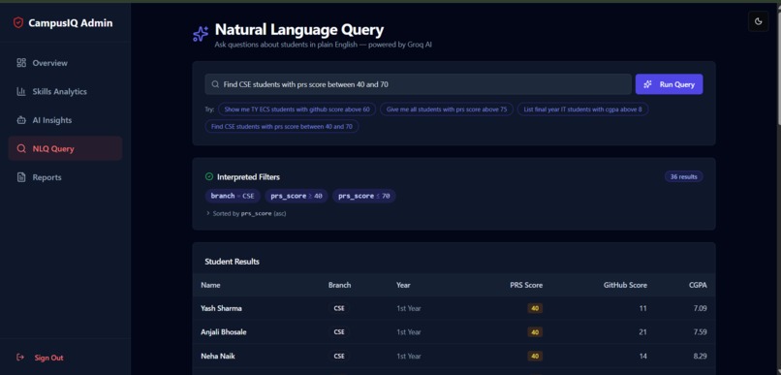Image resolution: width=781 pixels, height=375 pixels.
Task: Click the prs_score ≥ 40 filter chip
Action: click(x=297, y=196)
